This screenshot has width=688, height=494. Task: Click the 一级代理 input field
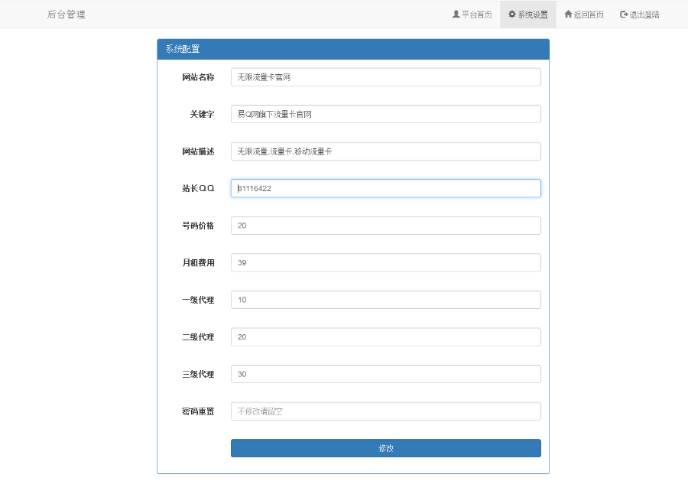coord(386,300)
